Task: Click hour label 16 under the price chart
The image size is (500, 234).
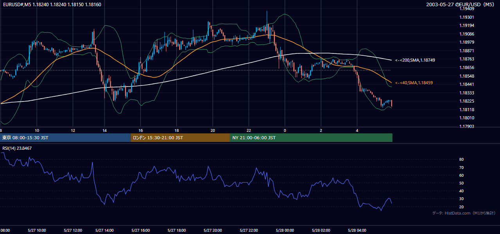Action: pyautogui.click(x=140, y=130)
